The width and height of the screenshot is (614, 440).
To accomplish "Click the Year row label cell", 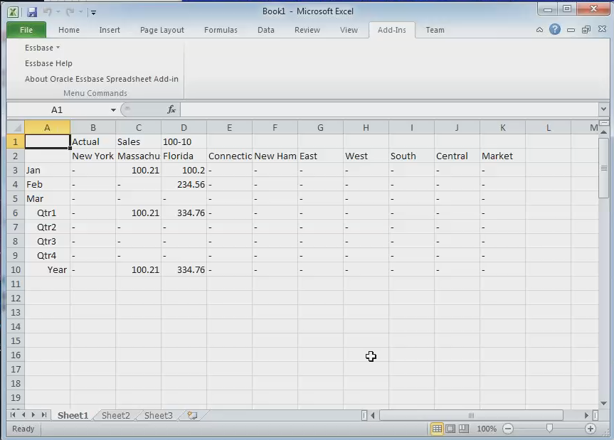I will 48,270.
